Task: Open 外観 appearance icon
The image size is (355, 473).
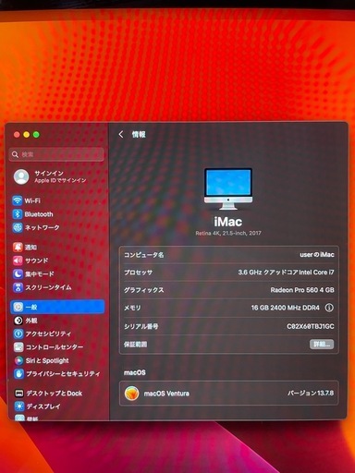Action: click(18, 321)
